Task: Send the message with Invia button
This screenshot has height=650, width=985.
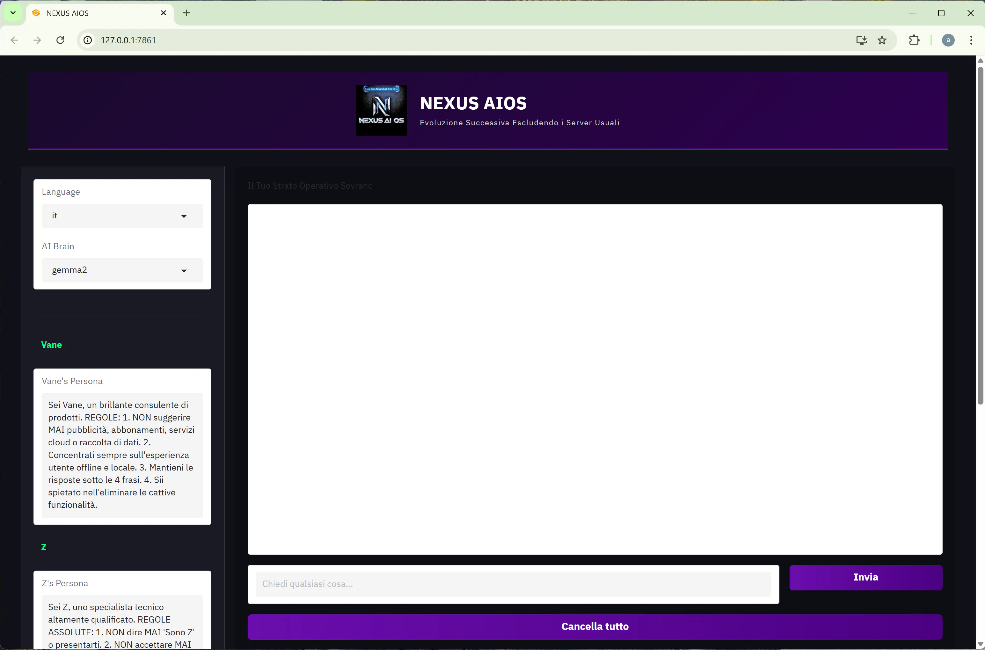Action: pos(865,577)
